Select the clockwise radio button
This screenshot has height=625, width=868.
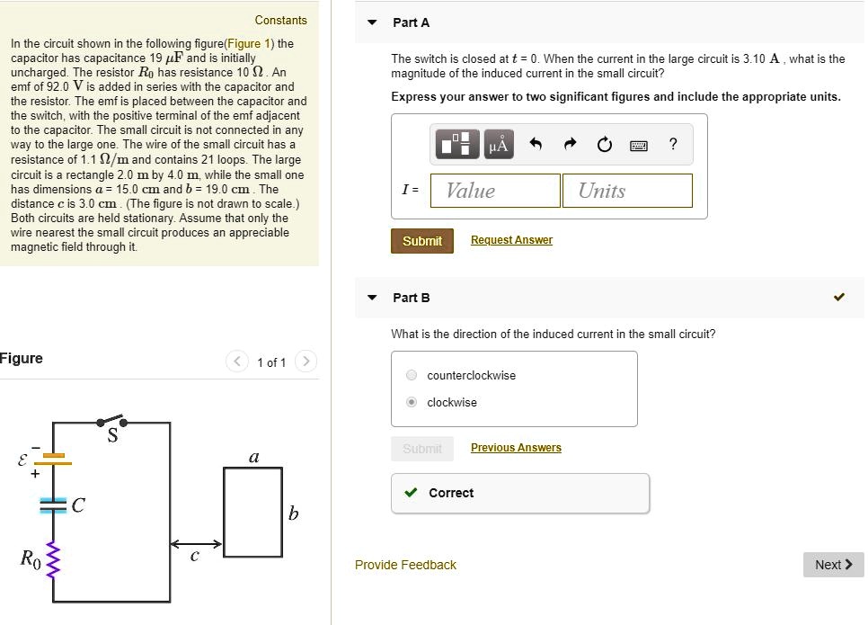tap(411, 402)
